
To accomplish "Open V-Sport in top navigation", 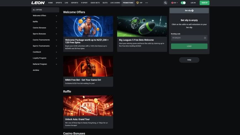I will click(84, 3).
